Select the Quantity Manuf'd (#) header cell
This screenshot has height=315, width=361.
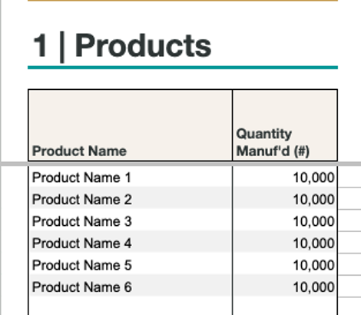click(285, 125)
